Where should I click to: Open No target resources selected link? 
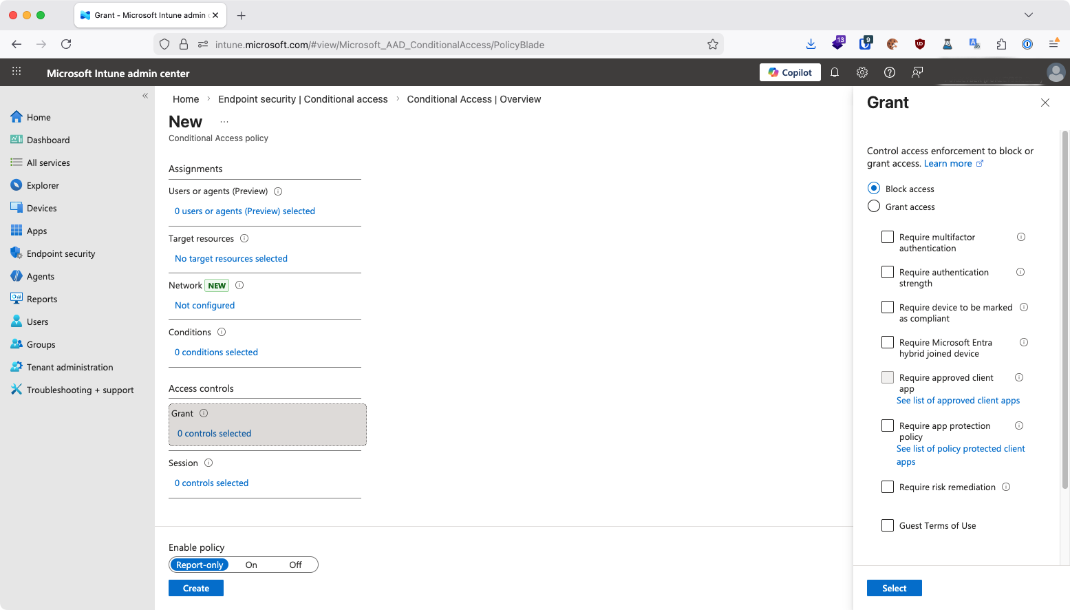(231, 259)
